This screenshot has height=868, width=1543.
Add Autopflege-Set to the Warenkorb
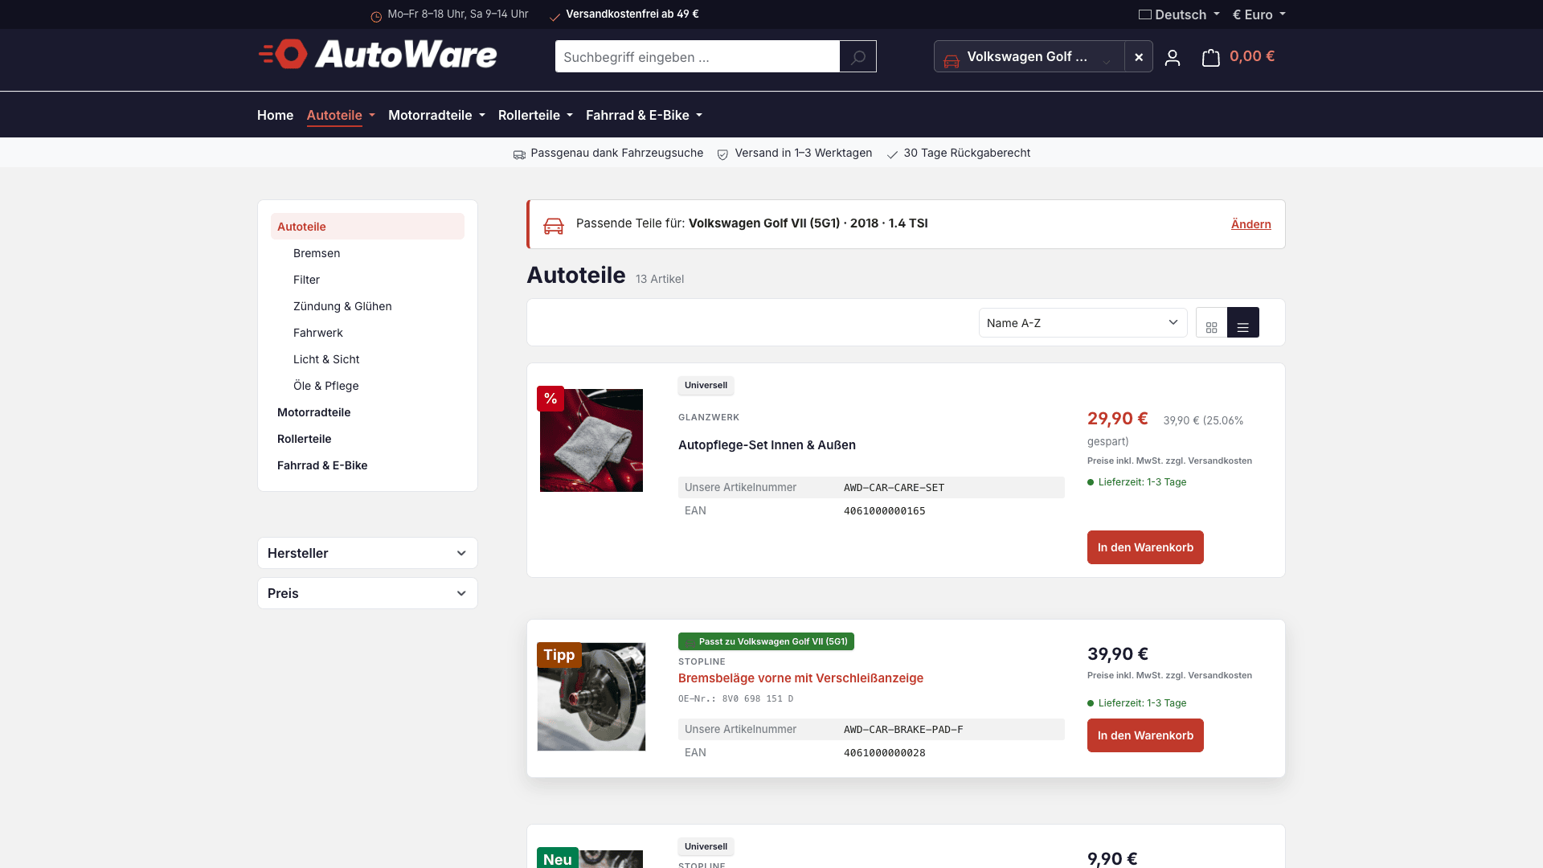pos(1145,547)
